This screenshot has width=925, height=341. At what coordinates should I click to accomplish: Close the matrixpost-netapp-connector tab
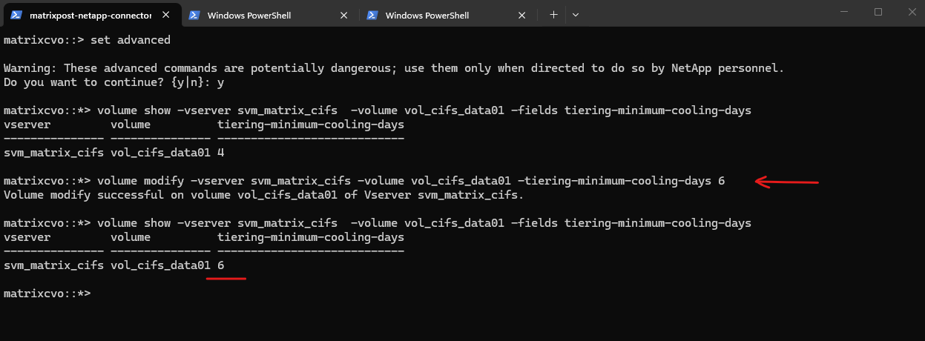[x=167, y=15]
